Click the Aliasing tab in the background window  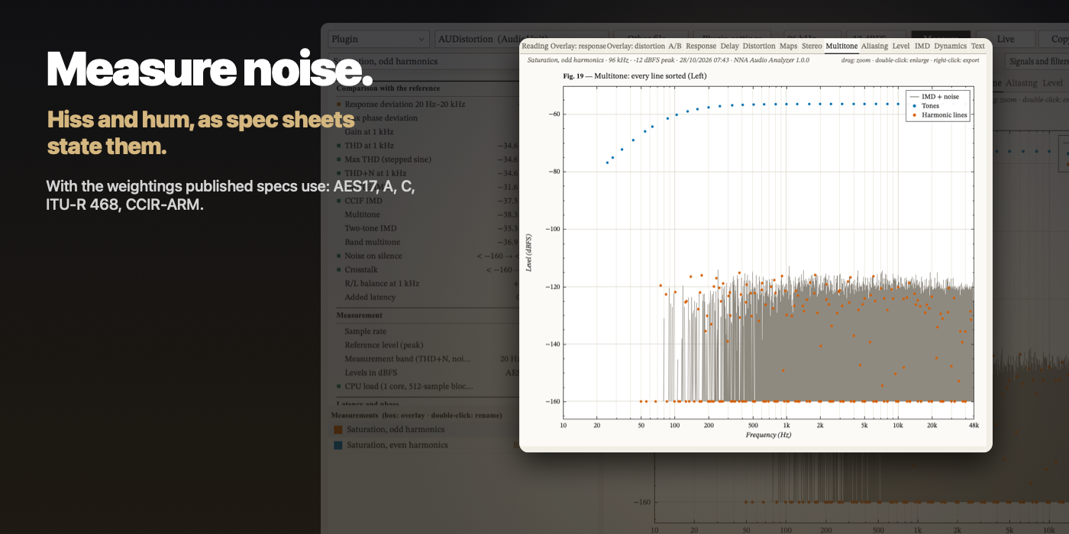pos(1022,83)
